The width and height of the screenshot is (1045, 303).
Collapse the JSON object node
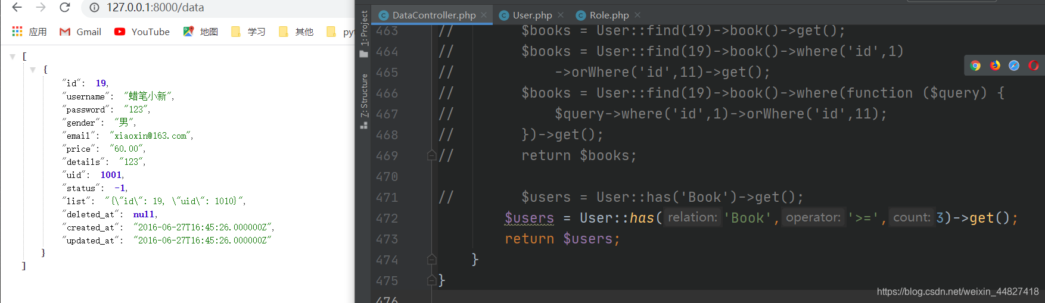point(33,70)
